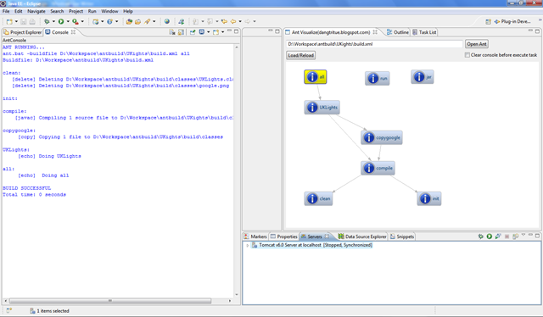The height and width of the screenshot is (317, 543).
Task: Open web browser globe icon in toolbar
Action: pos(167,21)
